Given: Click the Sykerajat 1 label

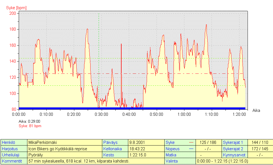Looking at the screenshot, I should pos(233,142).
